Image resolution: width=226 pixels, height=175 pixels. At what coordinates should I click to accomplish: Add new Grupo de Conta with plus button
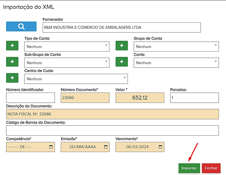[122, 46]
